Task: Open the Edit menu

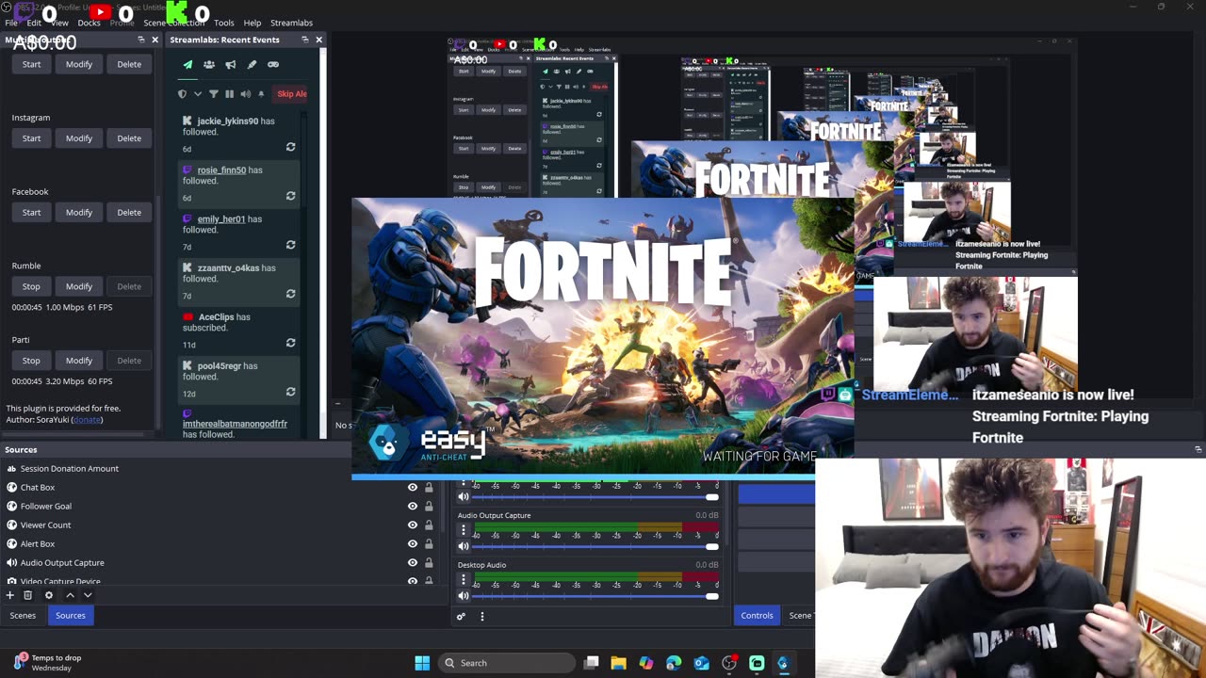Action: click(x=34, y=23)
